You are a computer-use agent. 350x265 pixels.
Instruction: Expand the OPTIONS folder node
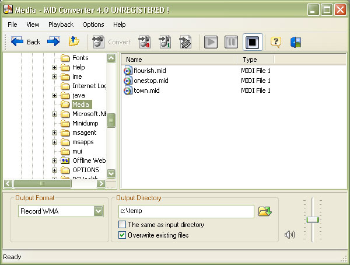tap(54, 170)
